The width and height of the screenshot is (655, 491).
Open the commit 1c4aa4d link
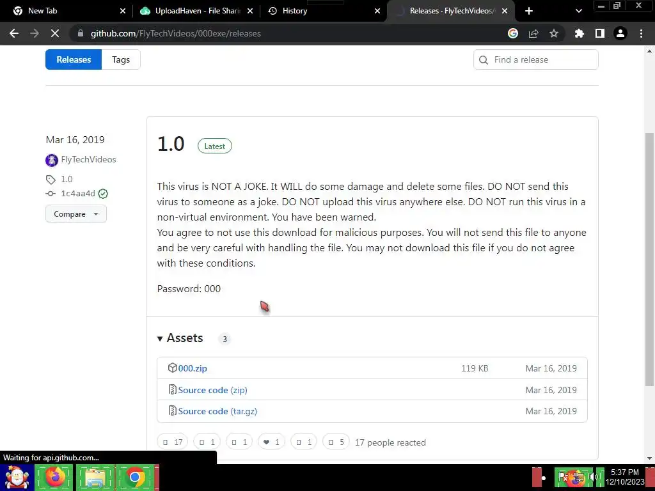78,193
